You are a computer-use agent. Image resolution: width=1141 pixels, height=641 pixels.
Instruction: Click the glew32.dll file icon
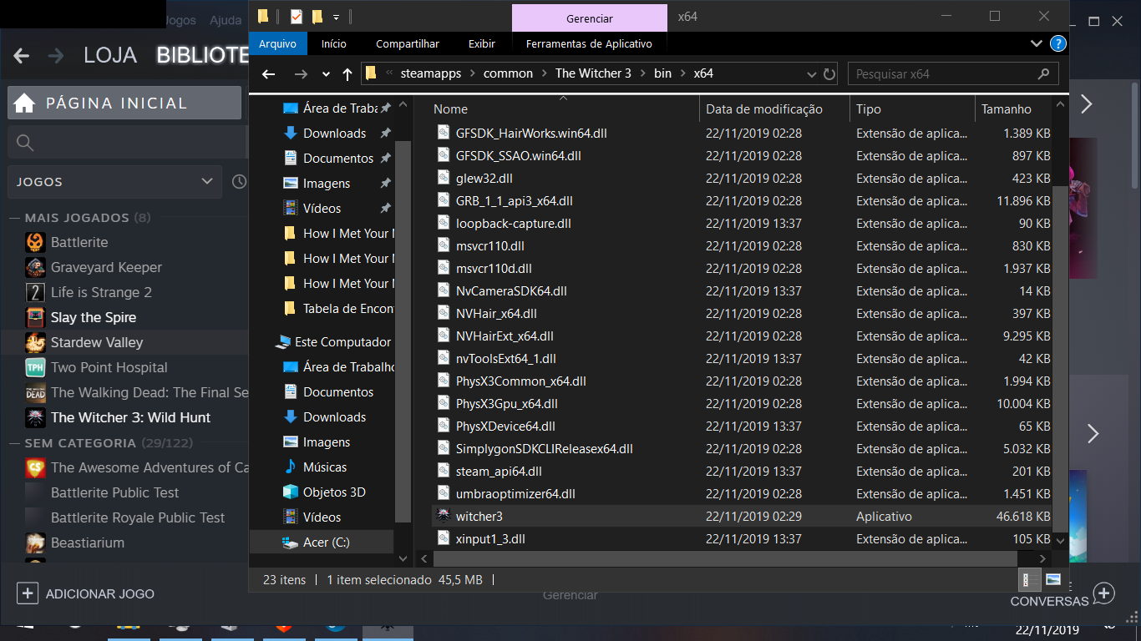pyautogui.click(x=444, y=179)
